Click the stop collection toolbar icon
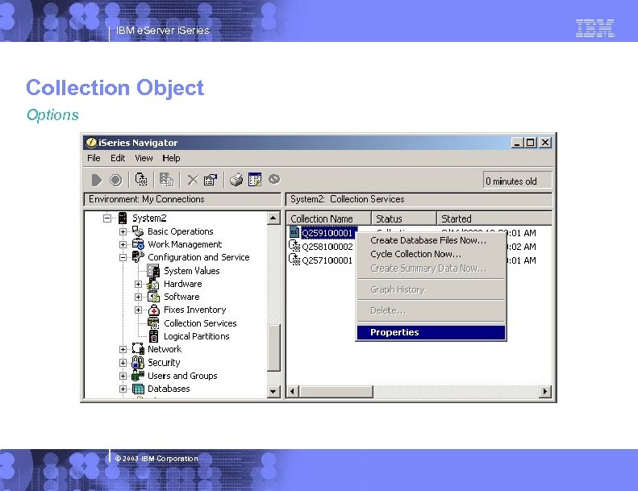 pyautogui.click(x=116, y=180)
